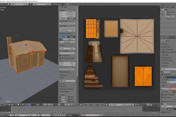Toggle Lock to Cursor checkbox
Viewport: 176px width, 117px height.
(60, 55)
